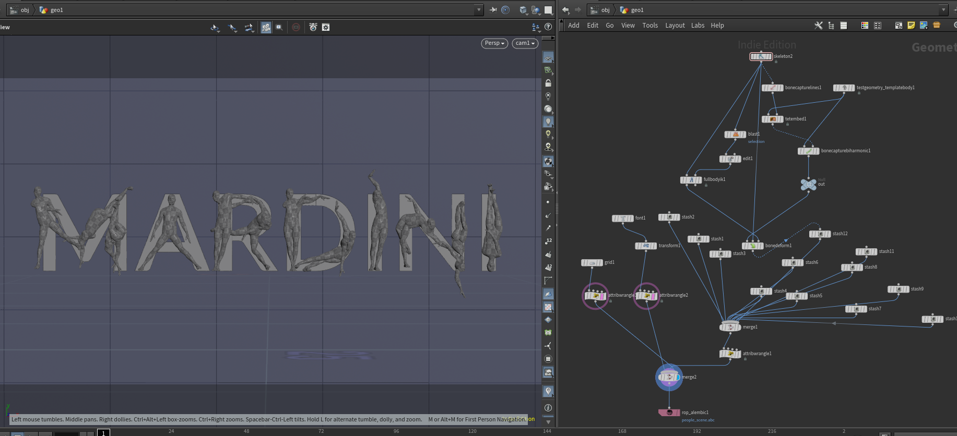Open the Tool Options wrench icon
Viewport: 957px width, 436px height.
pos(818,25)
